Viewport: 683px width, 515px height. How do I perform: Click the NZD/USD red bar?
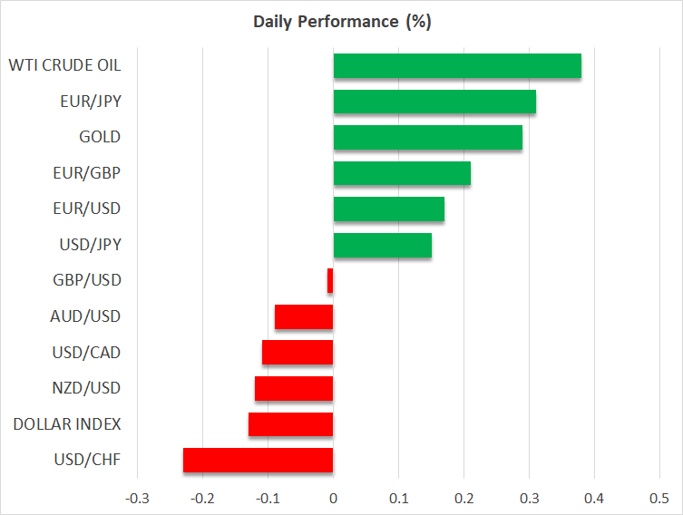294,388
